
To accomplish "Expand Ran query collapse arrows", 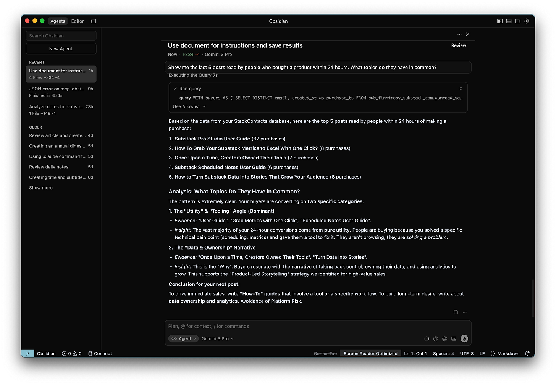I will (461, 89).
